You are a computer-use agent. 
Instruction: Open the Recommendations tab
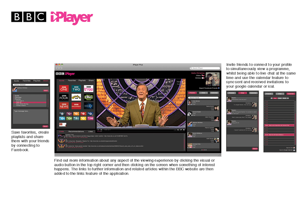click(x=76, y=131)
